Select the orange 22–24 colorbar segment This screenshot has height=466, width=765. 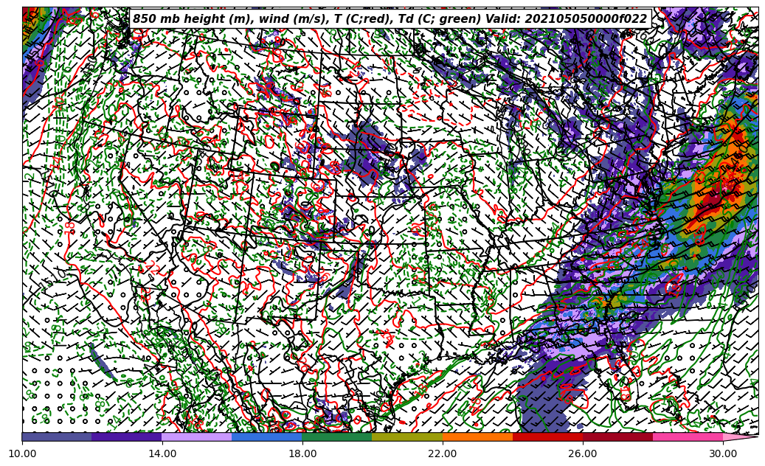pos(477,437)
